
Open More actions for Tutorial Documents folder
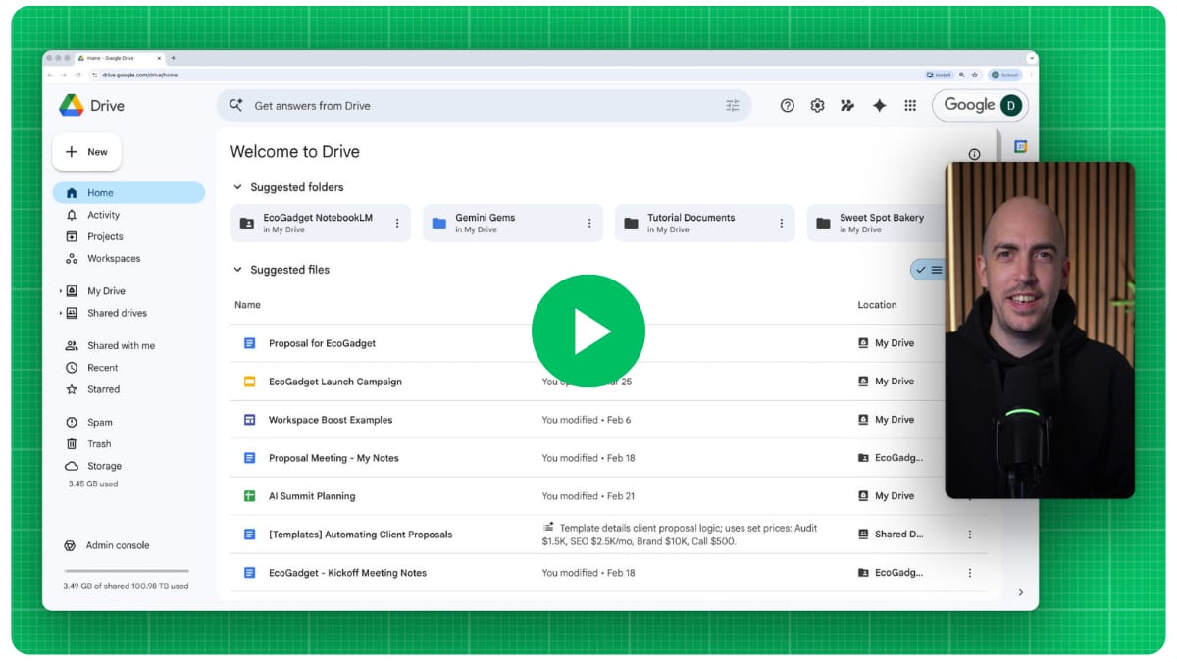[782, 224]
